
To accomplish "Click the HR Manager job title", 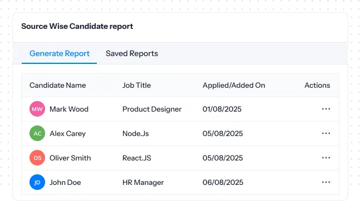I will tap(143, 183).
